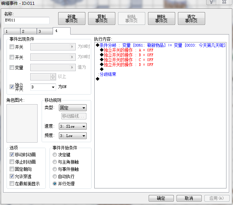Screen dimensions: 233x205
Task: Enable the first 开关 condition checkbox
Action: pyautogui.click(x=12, y=47)
